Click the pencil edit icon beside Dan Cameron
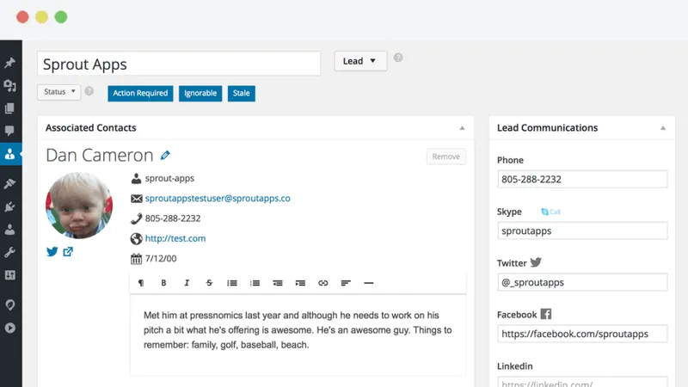Viewport: 688px width, 387px height. click(165, 156)
